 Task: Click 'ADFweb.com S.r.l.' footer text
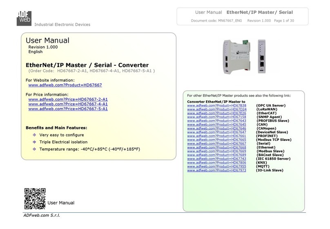[42, 216]
